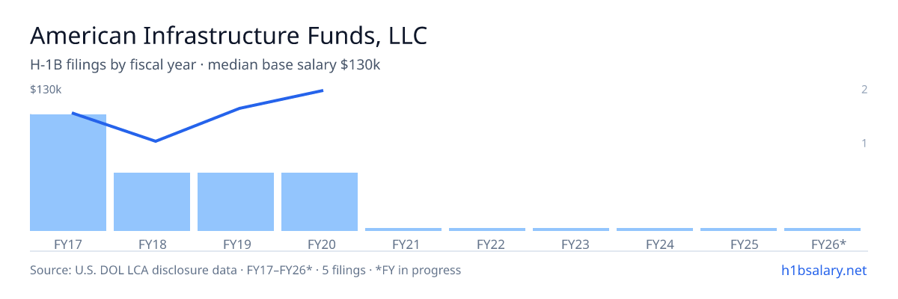The image size is (898, 299).
Task: Click the FY26* axis label
Action: tap(828, 244)
